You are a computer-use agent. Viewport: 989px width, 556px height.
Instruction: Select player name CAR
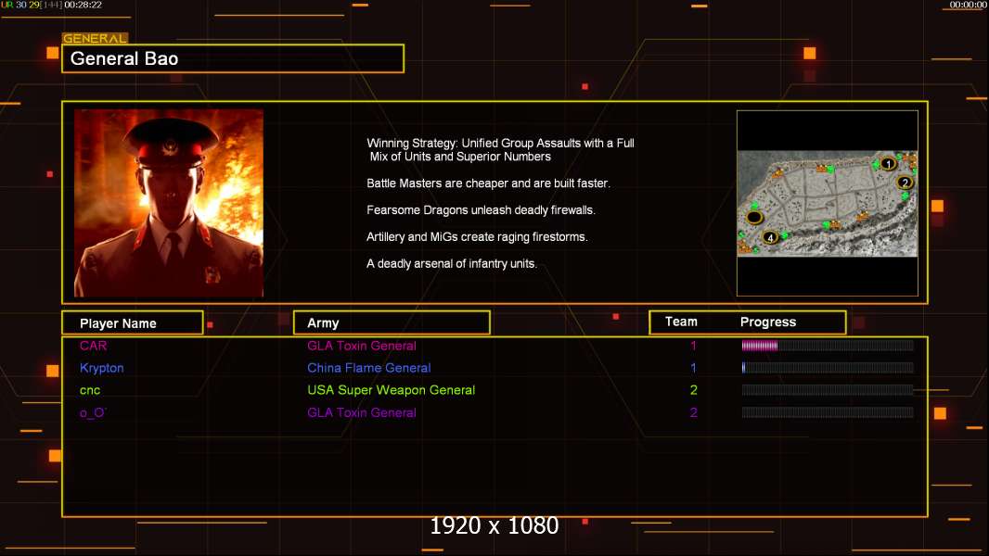tap(94, 346)
